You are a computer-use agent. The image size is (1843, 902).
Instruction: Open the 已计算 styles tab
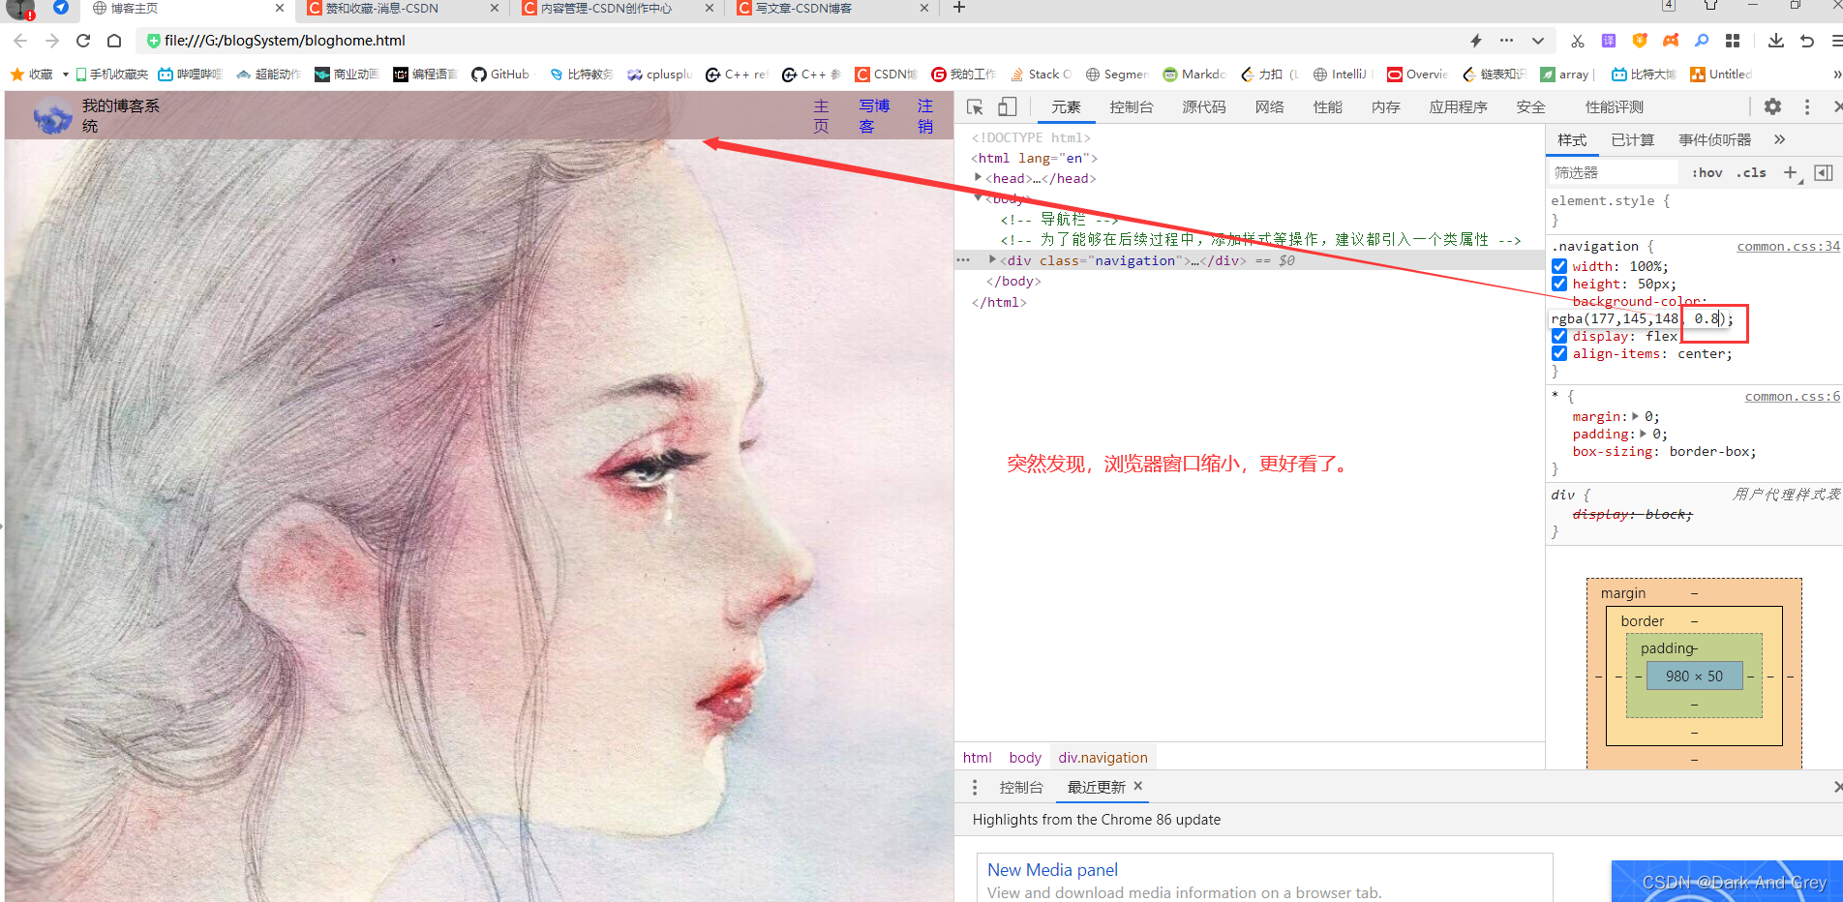click(1633, 139)
